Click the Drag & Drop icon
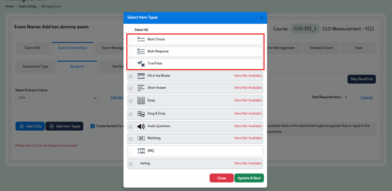 coord(141,113)
